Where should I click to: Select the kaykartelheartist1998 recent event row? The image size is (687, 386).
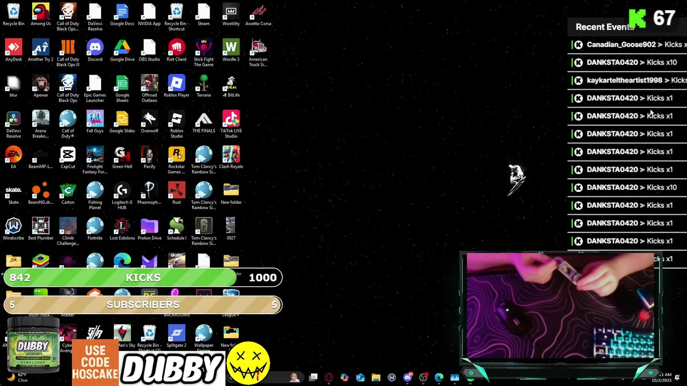coord(628,80)
